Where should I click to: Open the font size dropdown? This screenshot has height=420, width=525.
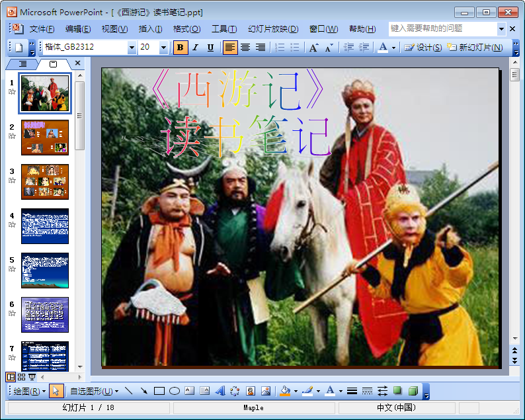point(163,48)
